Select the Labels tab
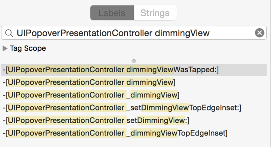The width and height of the screenshot is (271, 147). pyautogui.click(x=112, y=13)
